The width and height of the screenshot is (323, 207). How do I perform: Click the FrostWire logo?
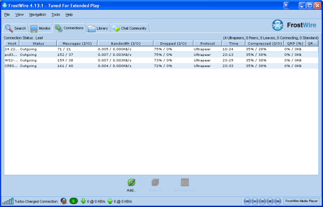coord(294,25)
